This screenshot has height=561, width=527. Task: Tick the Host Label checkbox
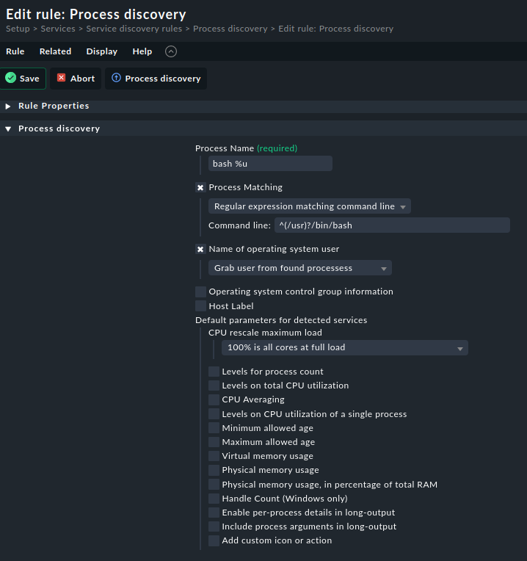200,306
